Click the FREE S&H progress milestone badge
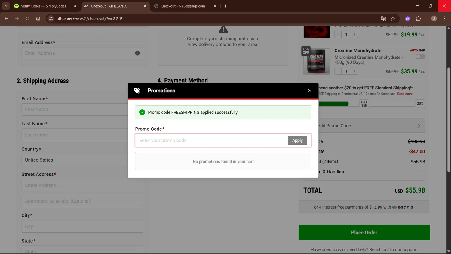The height and width of the screenshot is (254, 451). click(x=364, y=104)
